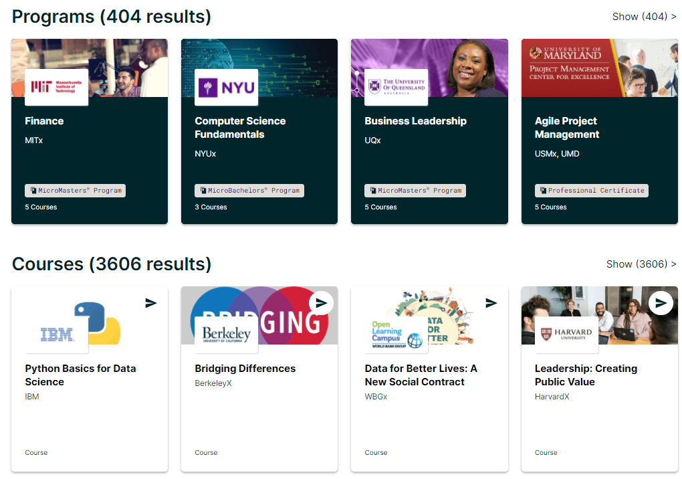Viewport: 682px width, 479px height.
Task: Click the MIT logo on the Finance card
Action: click(57, 87)
